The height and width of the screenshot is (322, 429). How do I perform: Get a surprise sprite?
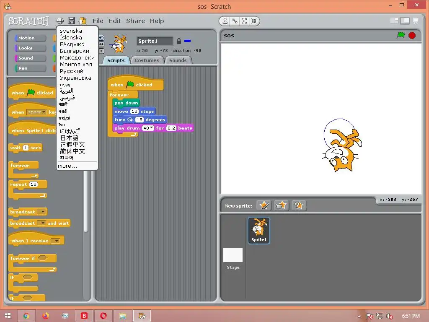coord(299,205)
